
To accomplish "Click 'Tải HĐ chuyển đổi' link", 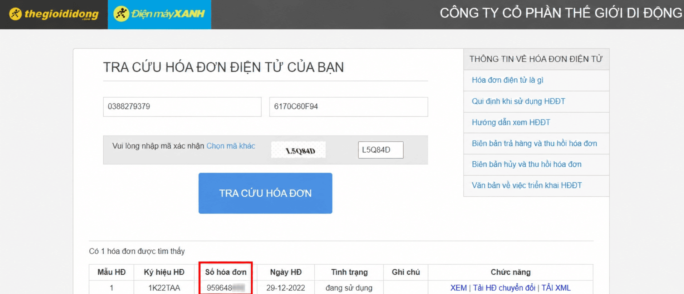I will click(x=504, y=288).
